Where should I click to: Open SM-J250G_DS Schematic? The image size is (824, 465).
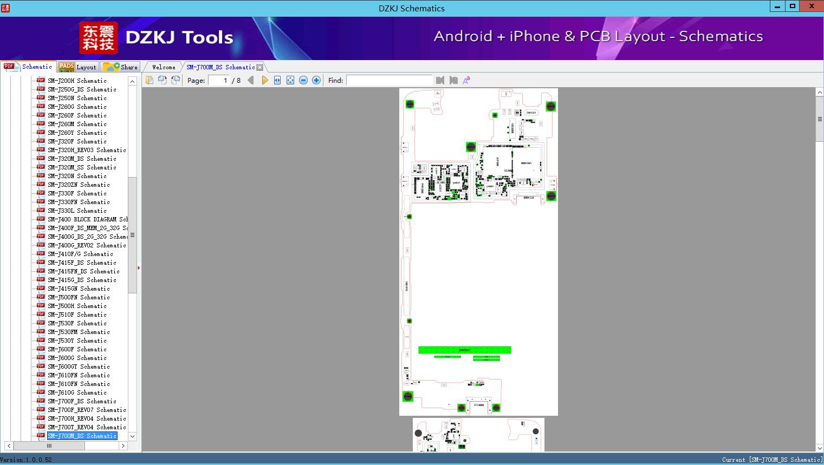point(82,89)
